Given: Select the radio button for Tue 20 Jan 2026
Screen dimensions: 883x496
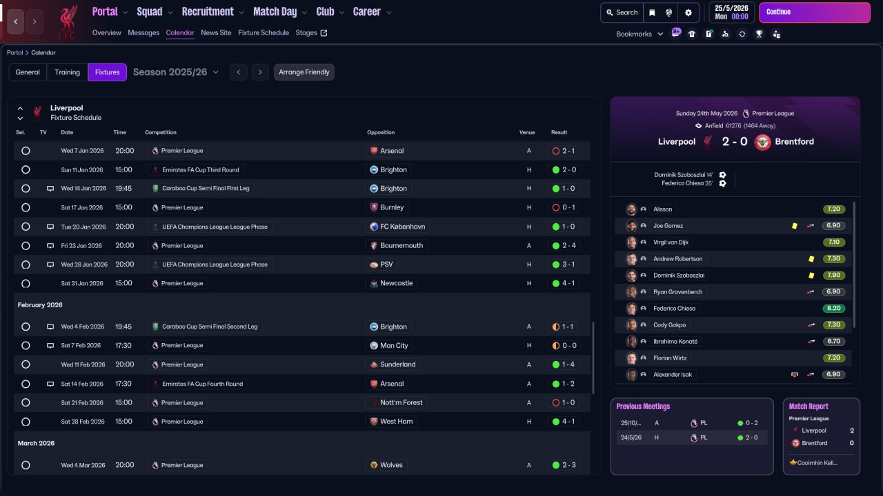Looking at the screenshot, I should [x=26, y=227].
